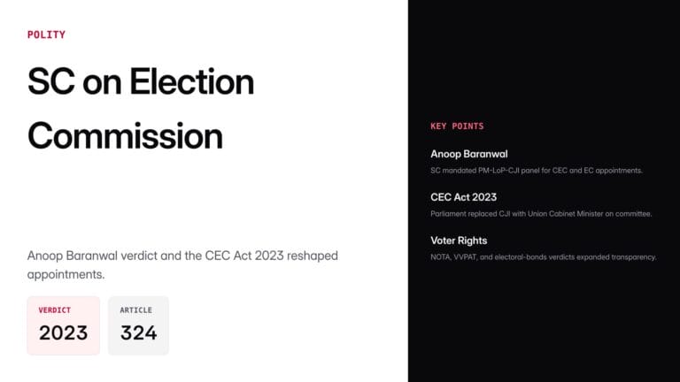The image size is (680, 382).
Task: Select the 2023 number in the verdict card
Action: tap(63, 332)
